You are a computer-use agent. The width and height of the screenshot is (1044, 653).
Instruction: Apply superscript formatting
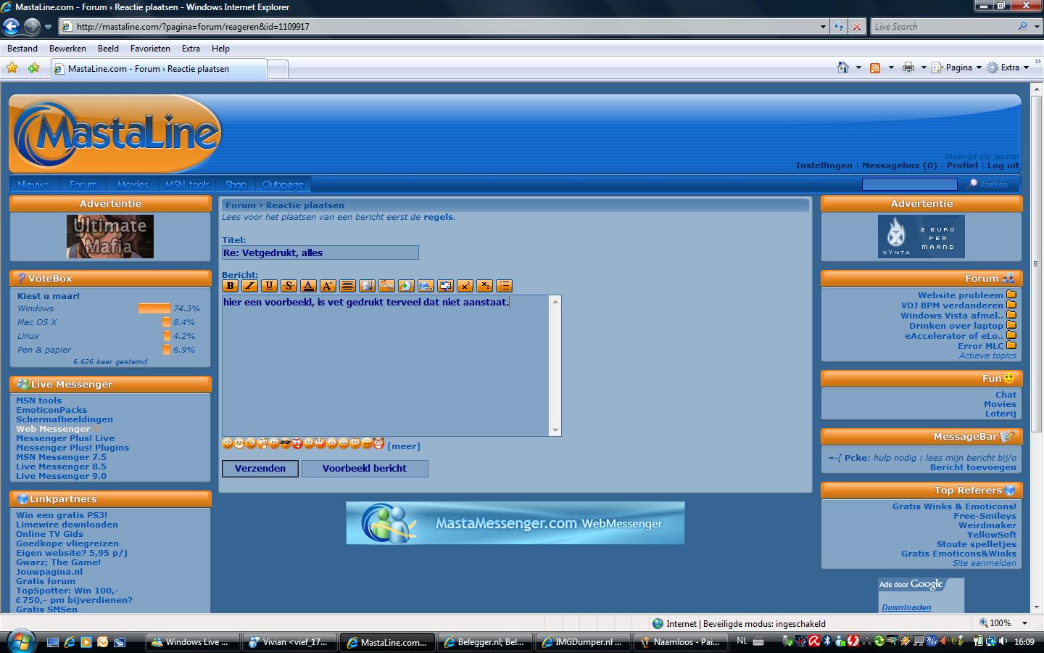465,286
